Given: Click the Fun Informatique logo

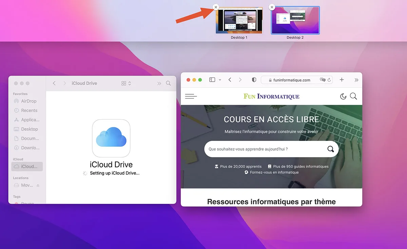Looking at the screenshot, I should 271,97.
